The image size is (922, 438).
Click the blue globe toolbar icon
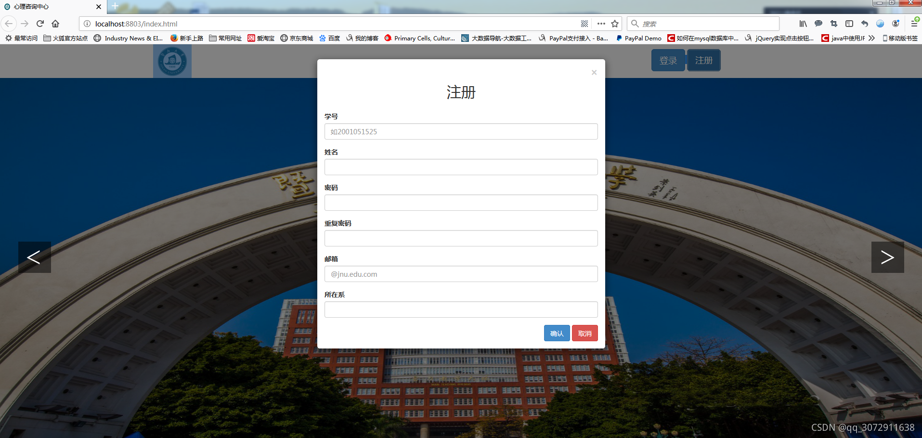[880, 24]
